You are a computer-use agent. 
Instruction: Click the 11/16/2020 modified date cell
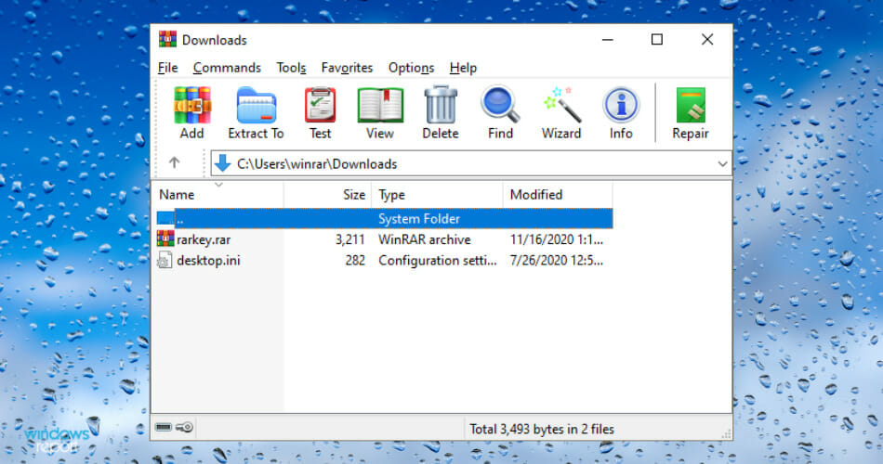pos(557,239)
